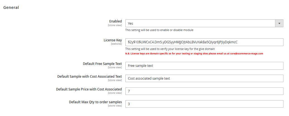
Task: Click Default Max Qty to order samples label
Action: (x=95, y=102)
